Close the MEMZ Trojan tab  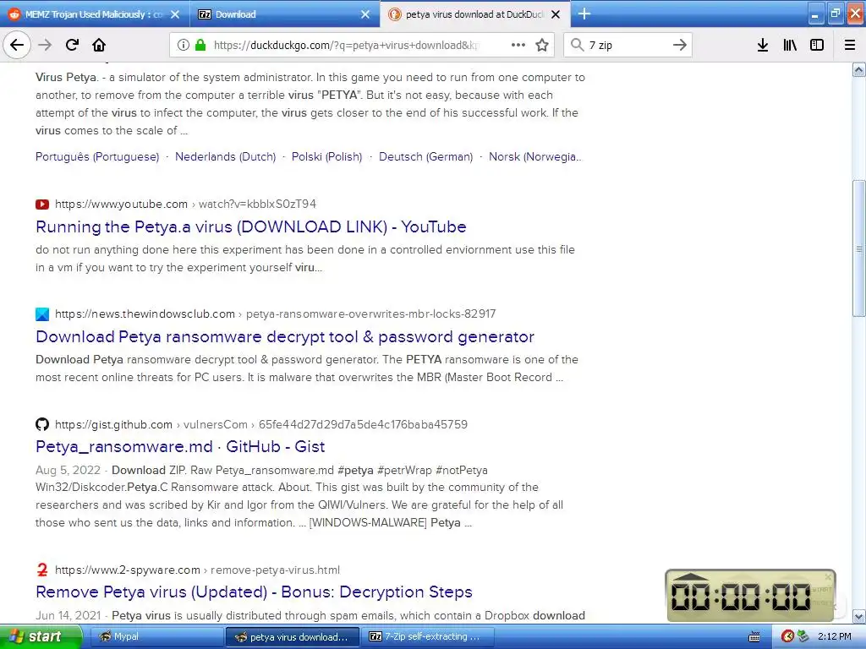(175, 14)
